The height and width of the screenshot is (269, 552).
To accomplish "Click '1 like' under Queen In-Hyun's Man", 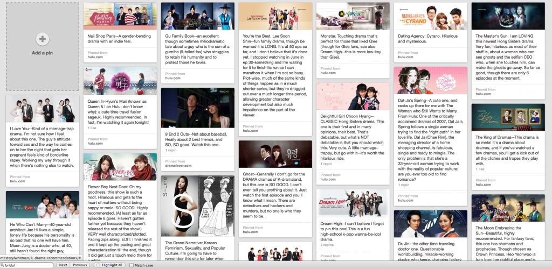I will pos(92,129).
